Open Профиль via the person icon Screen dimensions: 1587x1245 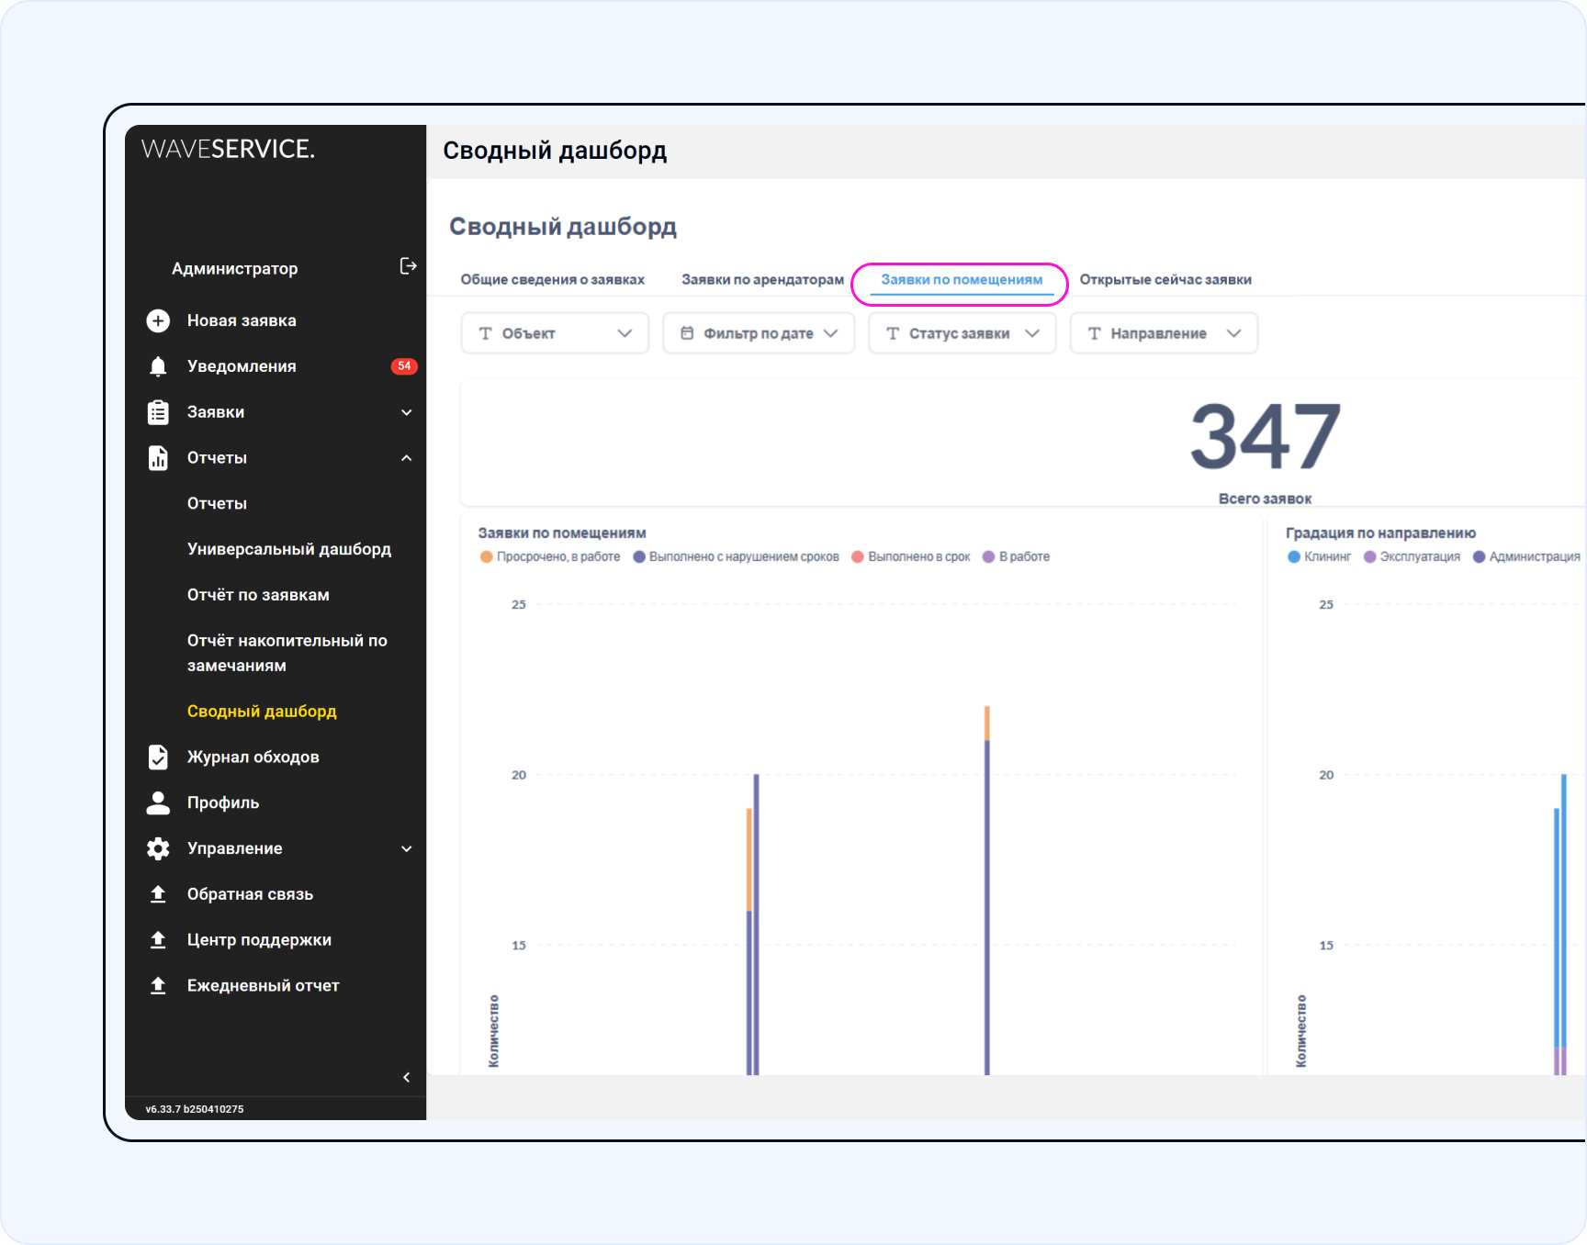tap(158, 802)
